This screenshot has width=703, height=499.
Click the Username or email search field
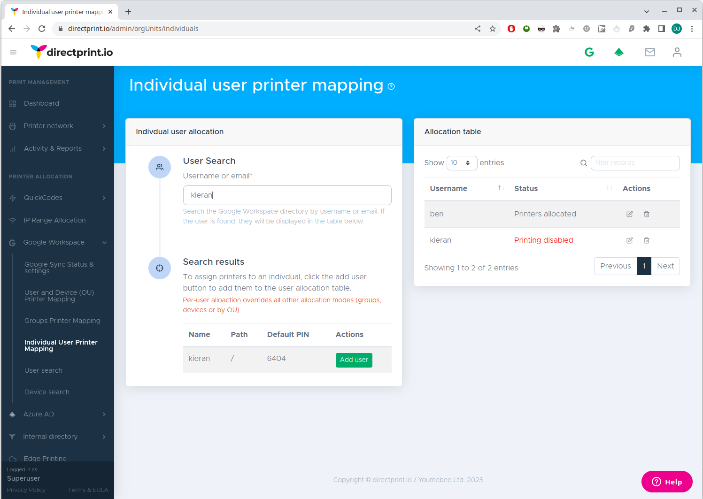287,195
